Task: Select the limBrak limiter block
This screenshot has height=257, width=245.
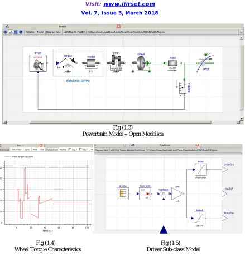Action: pyautogui.click(x=200, y=218)
